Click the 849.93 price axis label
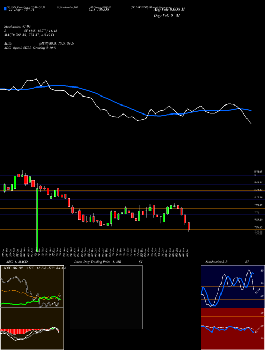This screenshot has height=350, width=265. click(259, 182)
